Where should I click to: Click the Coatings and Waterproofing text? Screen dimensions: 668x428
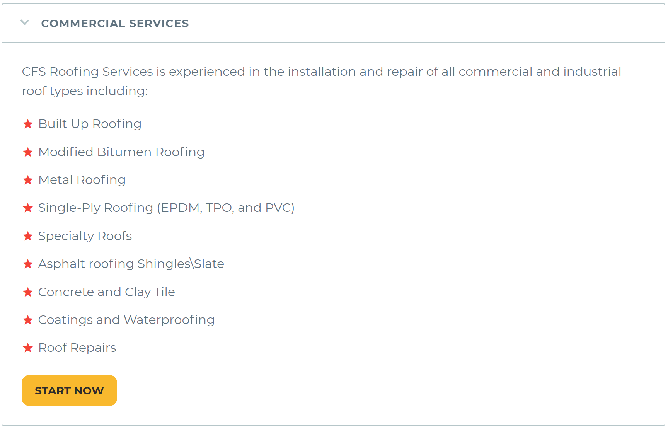point(126,320)
